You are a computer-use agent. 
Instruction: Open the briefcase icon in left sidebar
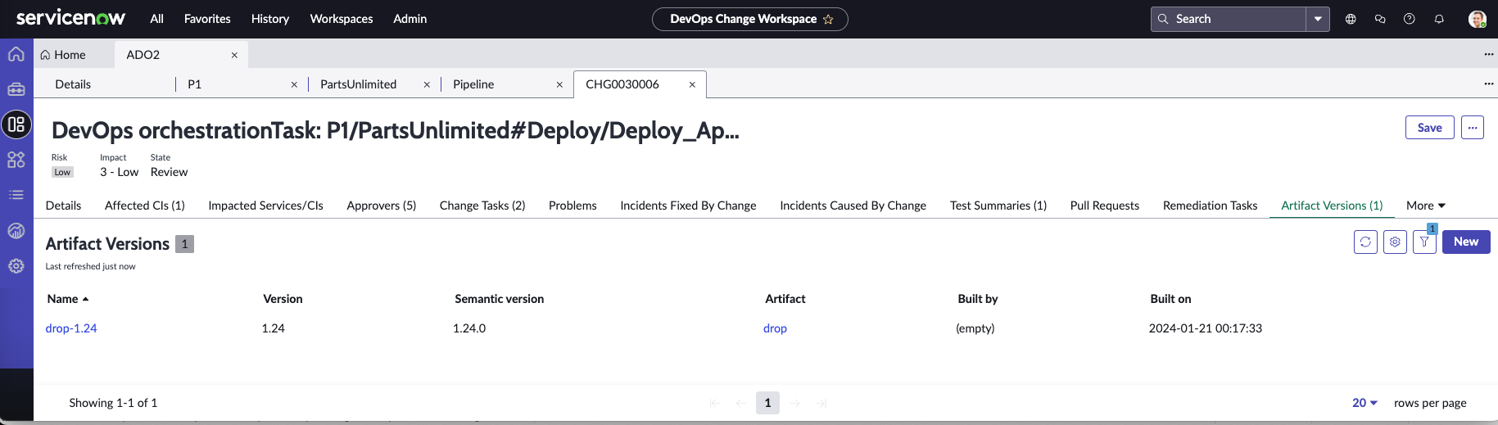click(16, 89)
